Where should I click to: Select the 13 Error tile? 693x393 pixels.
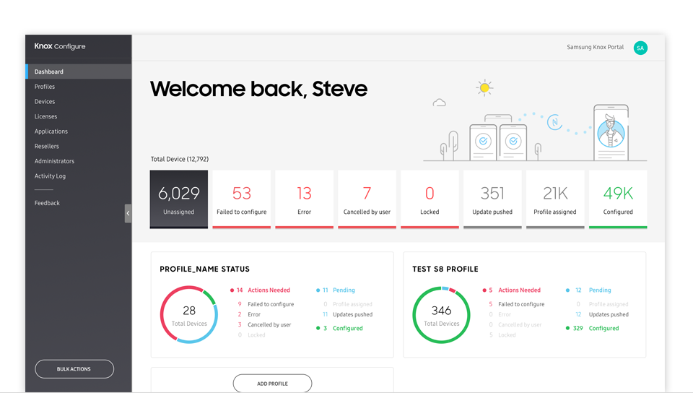click(x=304, y=199)
